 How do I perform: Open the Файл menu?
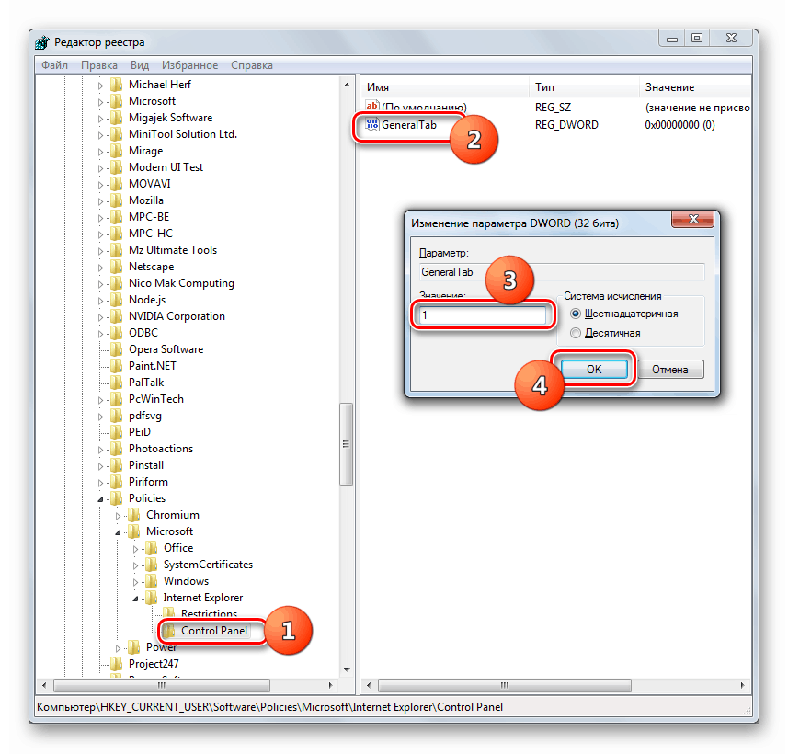(x=54, y=65)
